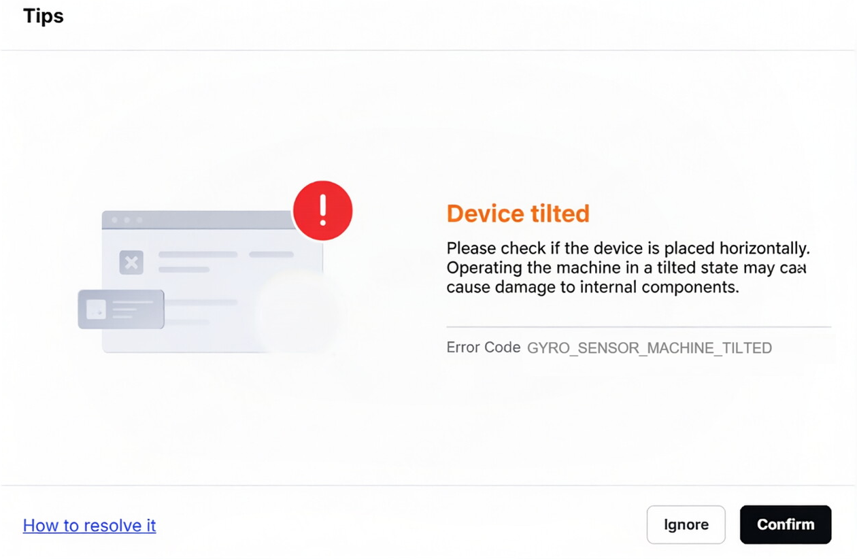Dismiss the warning with Ignore button
857x559 pixels.
pos(686,524)
